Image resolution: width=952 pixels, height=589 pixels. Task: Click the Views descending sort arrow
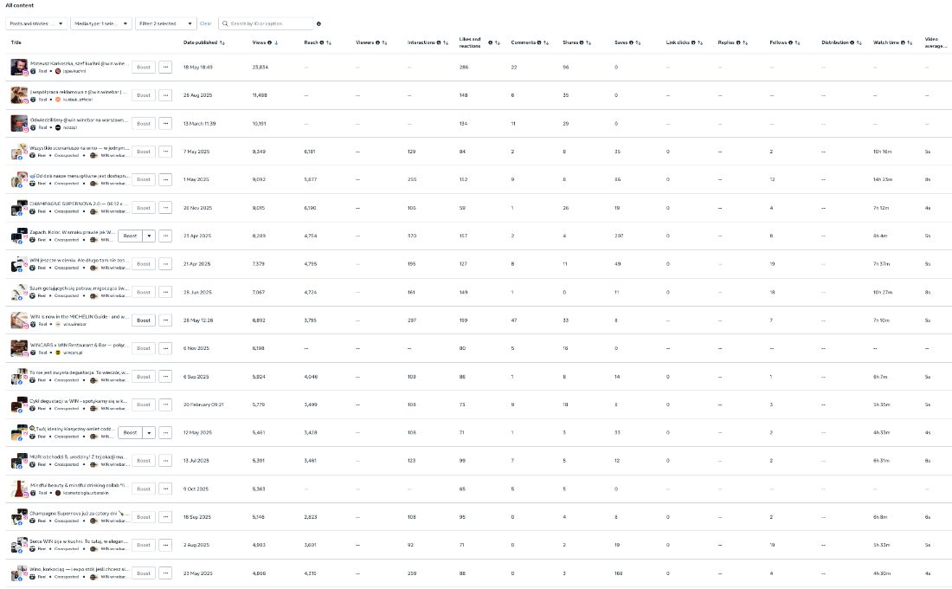coord(277,42)
